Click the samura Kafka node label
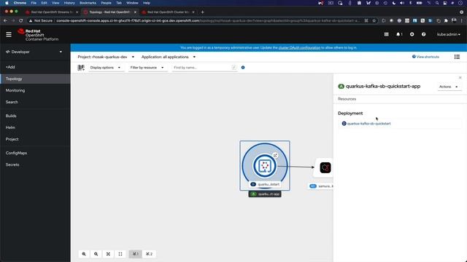467x262 pixels. pos(321,186)
